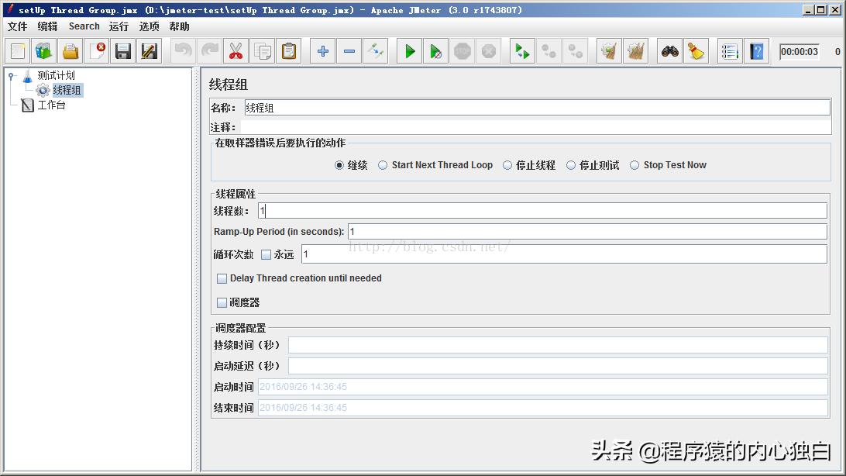Select the Stop Test Now radio button
Image resolution: width=846 pixels, height=476 pixels.
(634, 164)
